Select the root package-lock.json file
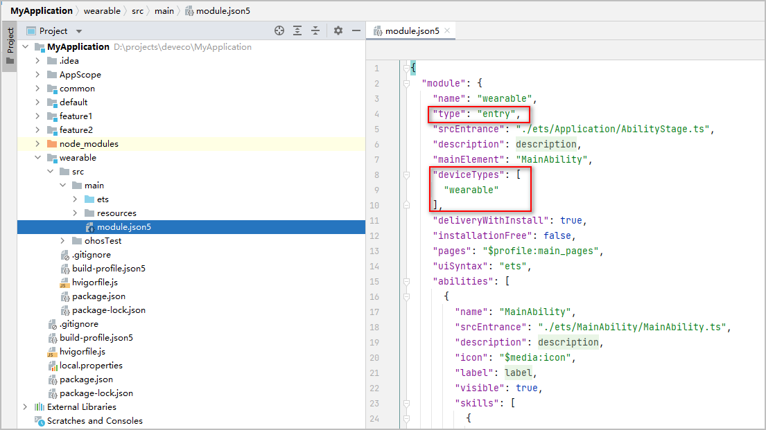The image size is (766, 430). (96, 393)
